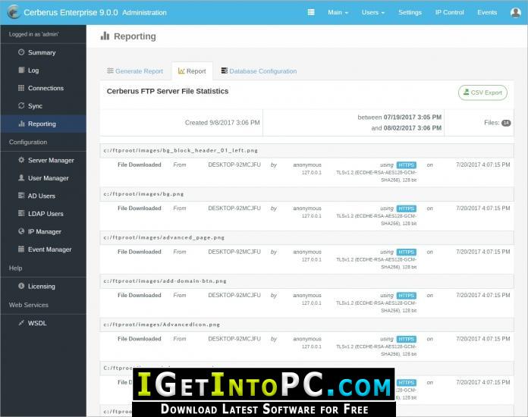Open Events in the top navigation
The height and width of the screenshot is (417, 528).
point(487,12)
